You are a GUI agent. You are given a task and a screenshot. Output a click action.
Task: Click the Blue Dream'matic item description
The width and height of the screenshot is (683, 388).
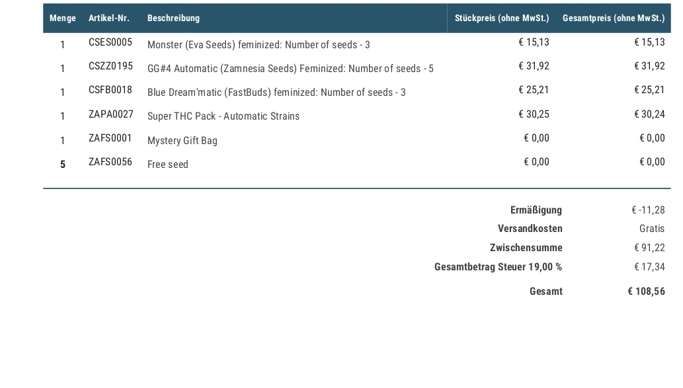276,93
